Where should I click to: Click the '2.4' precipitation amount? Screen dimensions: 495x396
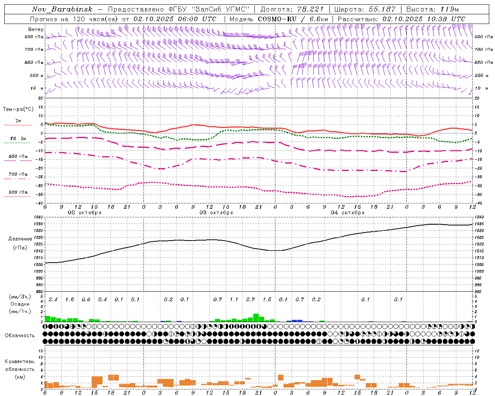click(x=53, y=299)
